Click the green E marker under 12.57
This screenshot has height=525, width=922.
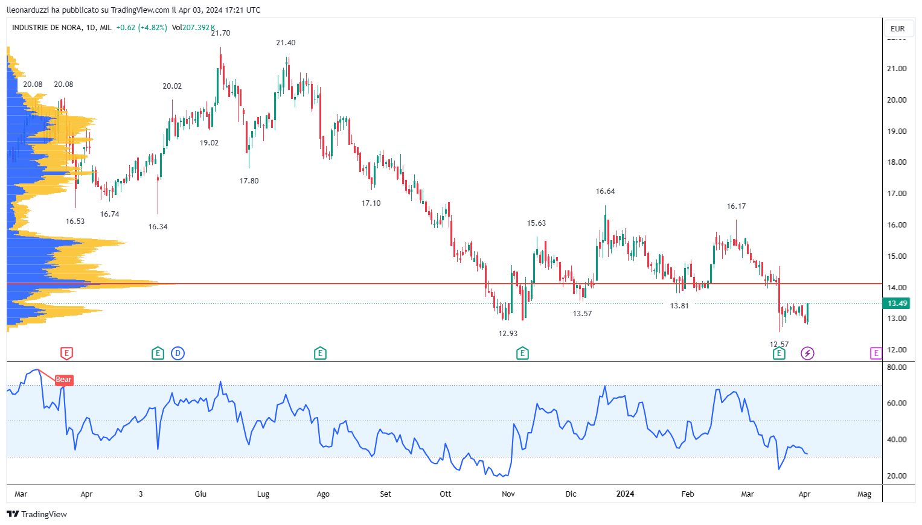point(780,353)
